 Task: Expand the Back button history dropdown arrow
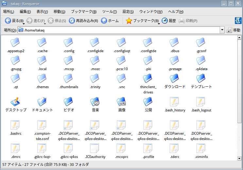point(24,23)
